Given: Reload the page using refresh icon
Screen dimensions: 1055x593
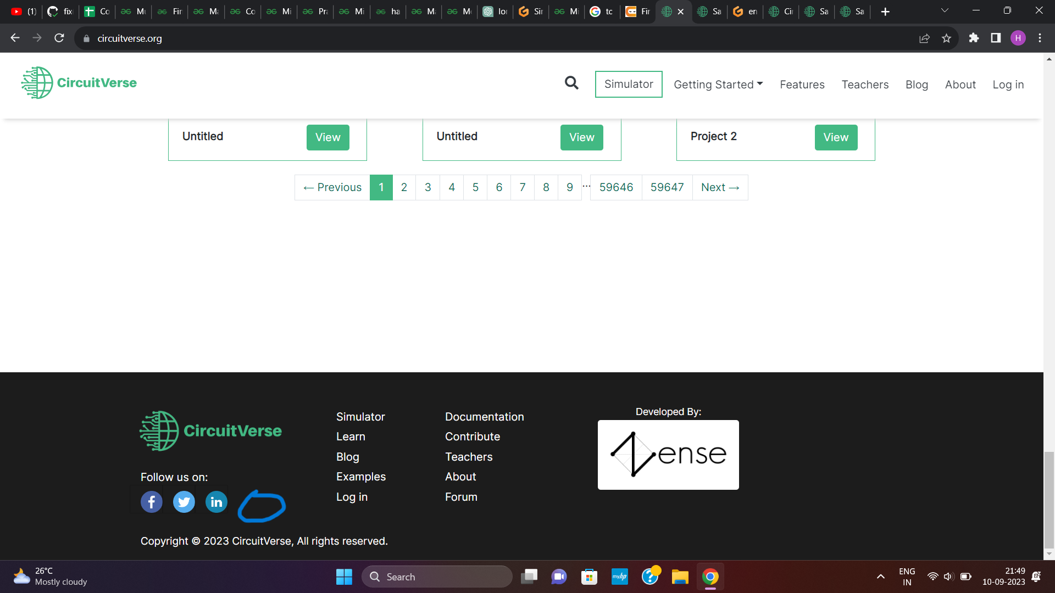Looking at the screenshot, I should click(x=59, y=38).
